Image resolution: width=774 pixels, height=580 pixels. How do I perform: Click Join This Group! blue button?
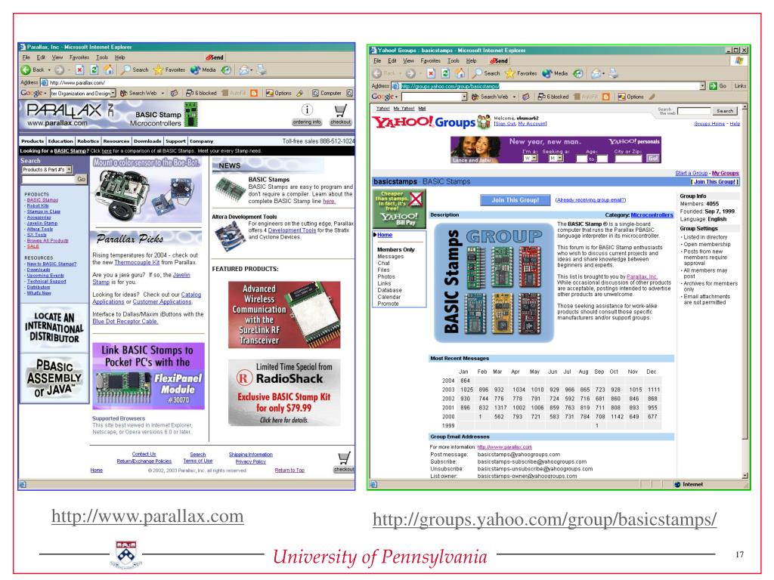coord(515,200)
